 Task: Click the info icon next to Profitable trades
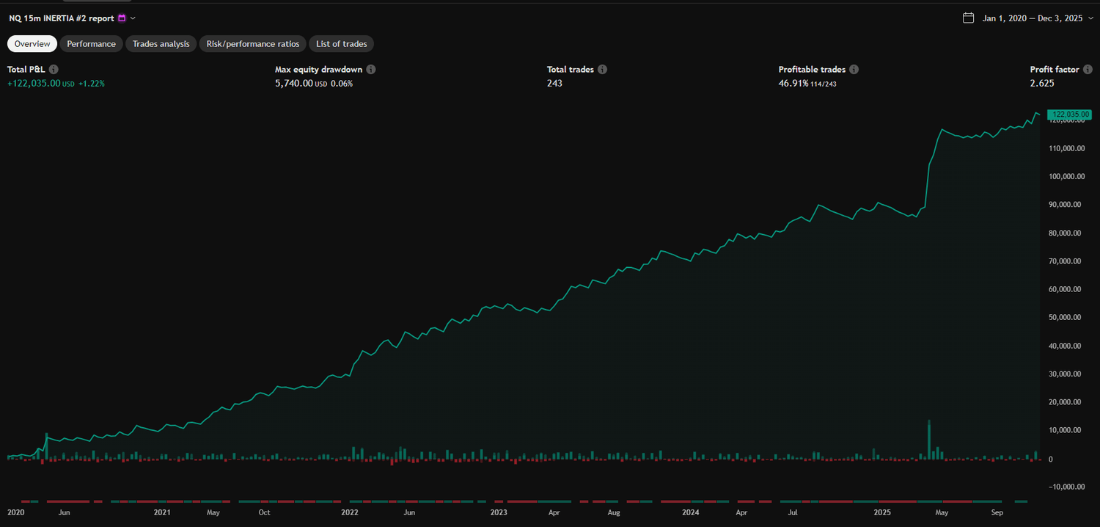[854, 70]
